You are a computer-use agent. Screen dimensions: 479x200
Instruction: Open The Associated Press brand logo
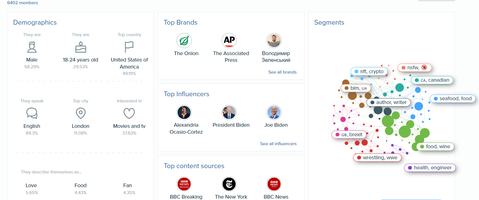pos(229,41)
